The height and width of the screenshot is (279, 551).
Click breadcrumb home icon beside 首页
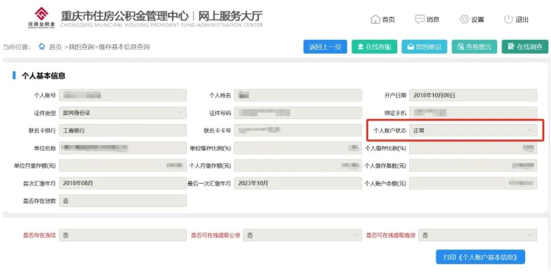(x=42, y=46)
